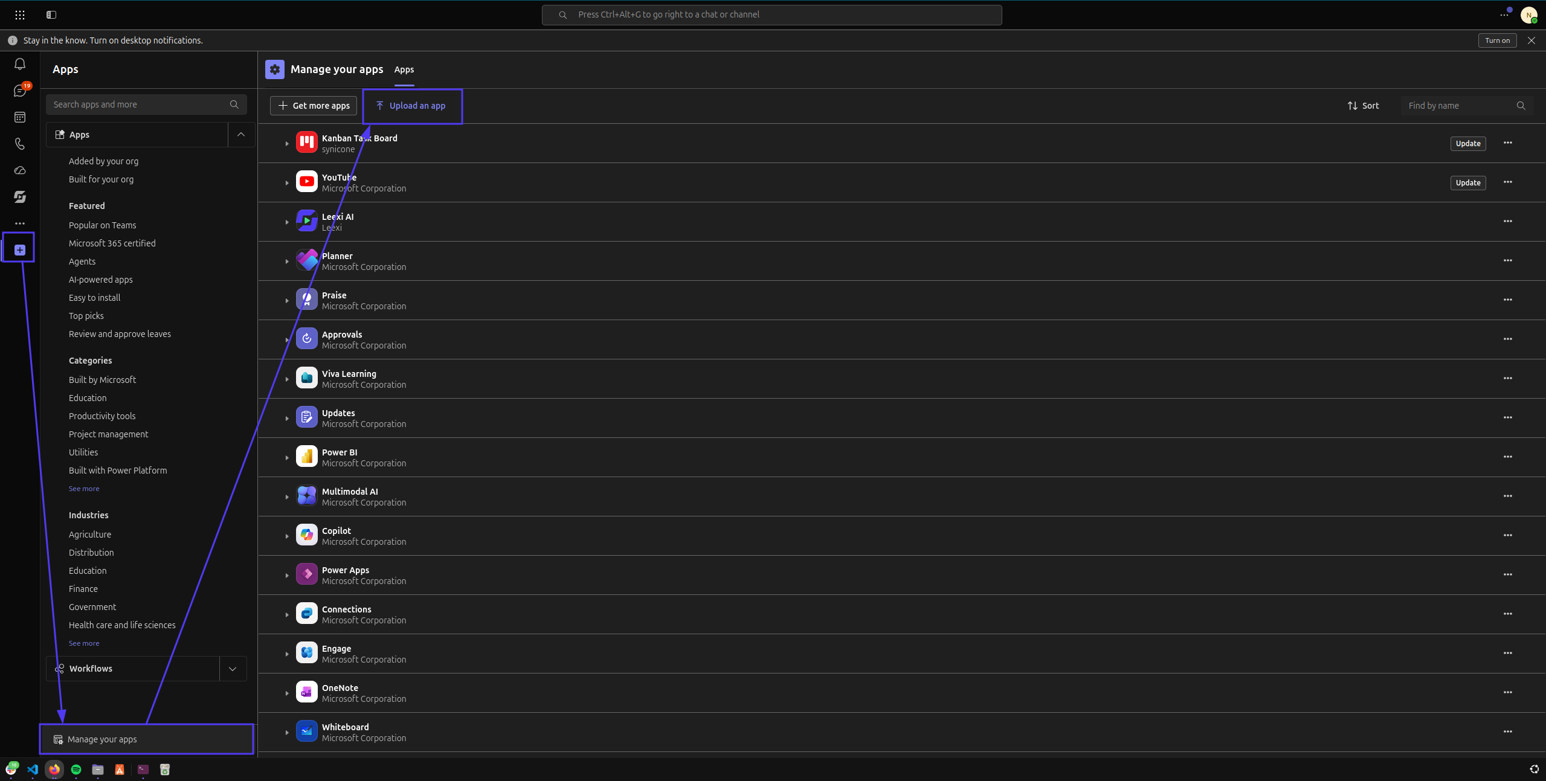Image resolution: width=1546 pixels, height=781 pixels.
Task: Update the Kanban Task Board app
Action: point(1467,144)
